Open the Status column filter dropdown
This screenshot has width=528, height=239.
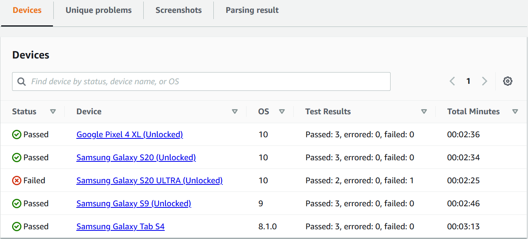(53, 112)
